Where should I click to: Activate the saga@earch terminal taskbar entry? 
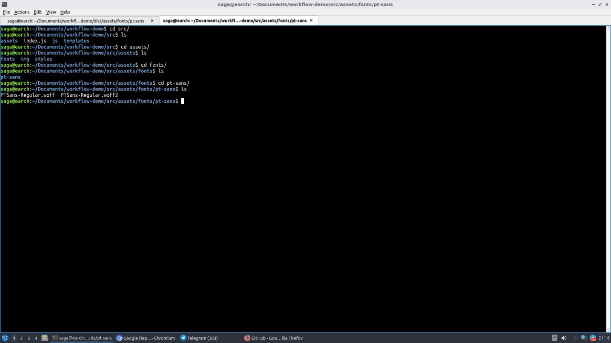click(82, 338)
